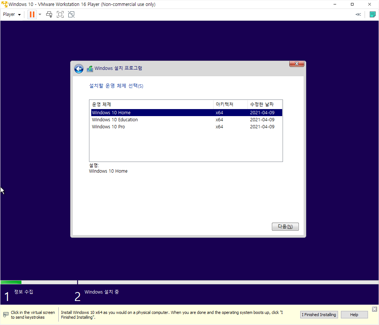
Task: Click the keyboard icon in hint bar
Action: point(6,315)
